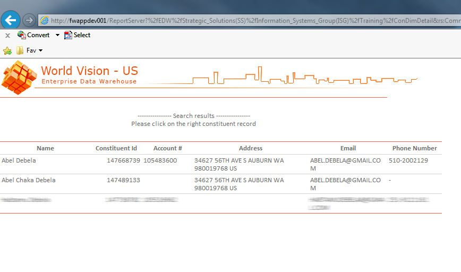Image resolution: width=461 pixels, height=272 pixels.
Task: Open the Abel Chaka Debela constituent record
Action: click(x=29, y=180)
